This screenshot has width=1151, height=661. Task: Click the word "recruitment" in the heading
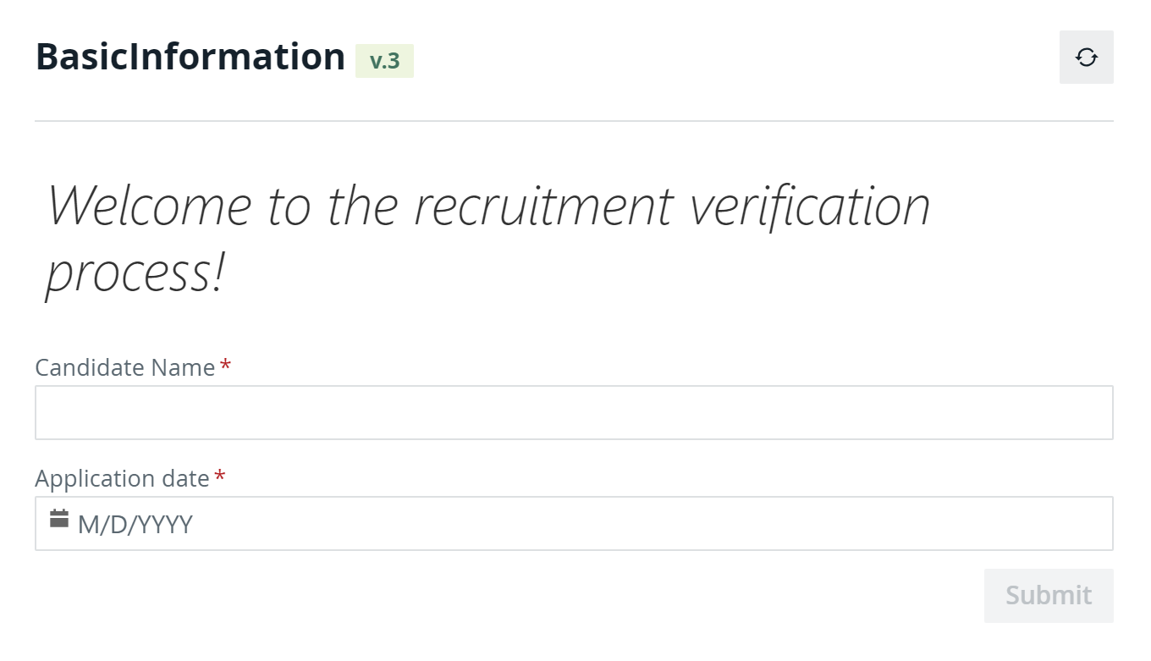click(x=543, y=205)
